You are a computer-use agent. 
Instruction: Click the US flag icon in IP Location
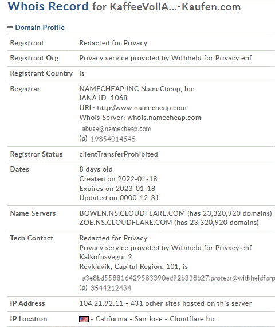(x=84, y=319)
